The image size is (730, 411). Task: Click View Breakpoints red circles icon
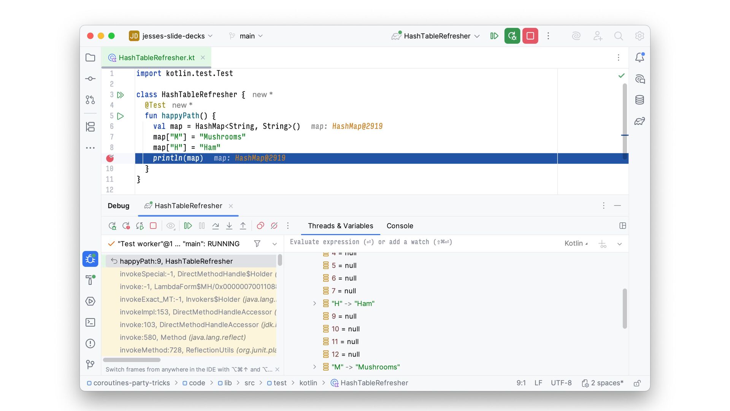pos(260,226)
